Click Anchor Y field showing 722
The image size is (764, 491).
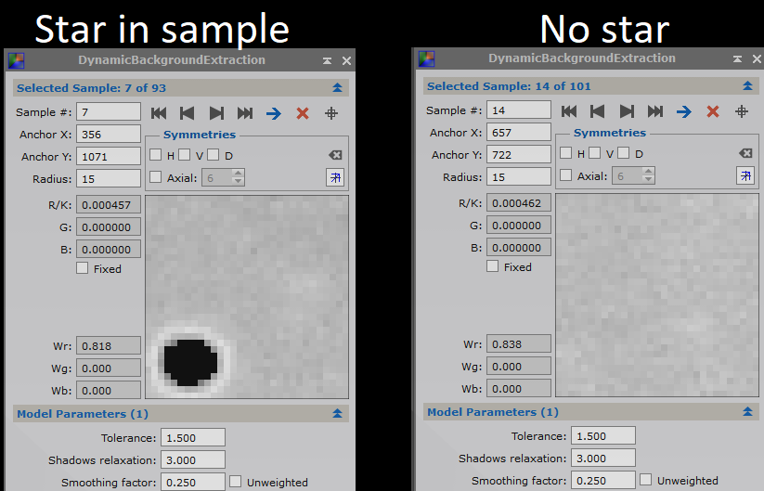click(519, 154)
